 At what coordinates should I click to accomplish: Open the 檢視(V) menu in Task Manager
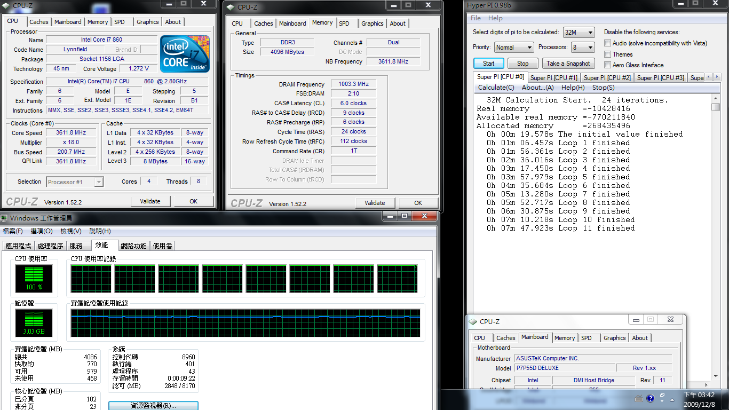pyautogui.click(x=71, y=231)
